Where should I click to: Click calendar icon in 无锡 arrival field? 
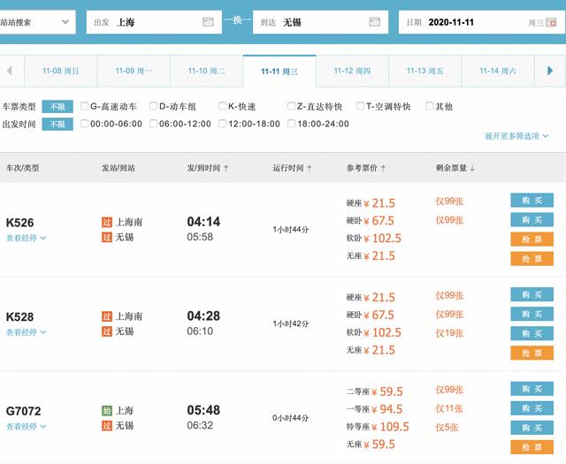tap(374, 21)
